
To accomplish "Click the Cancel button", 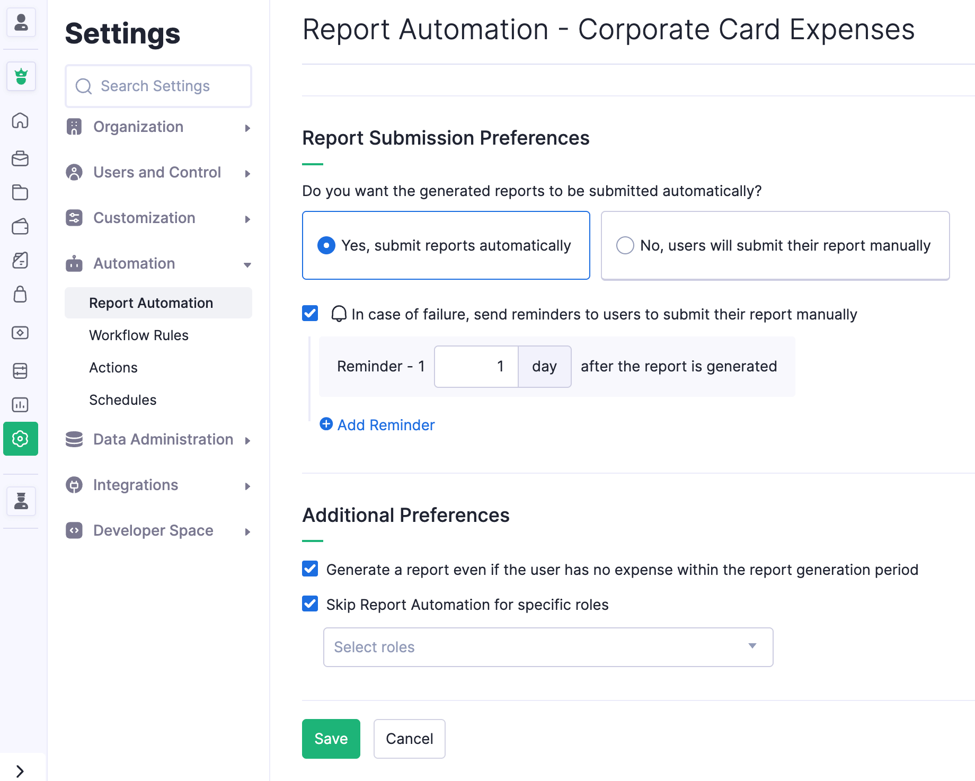I will point(409,739).
